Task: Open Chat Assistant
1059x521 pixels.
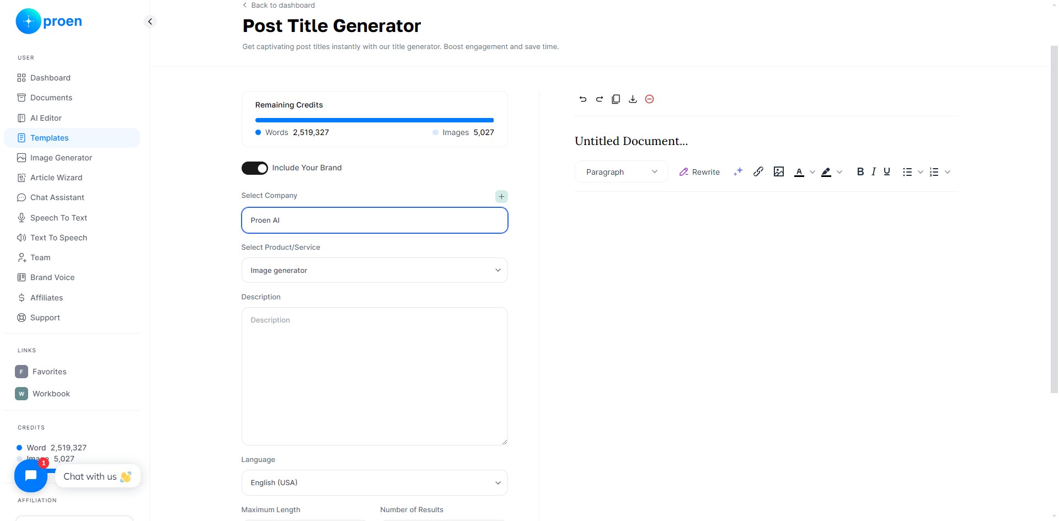Action: point(72,197)
